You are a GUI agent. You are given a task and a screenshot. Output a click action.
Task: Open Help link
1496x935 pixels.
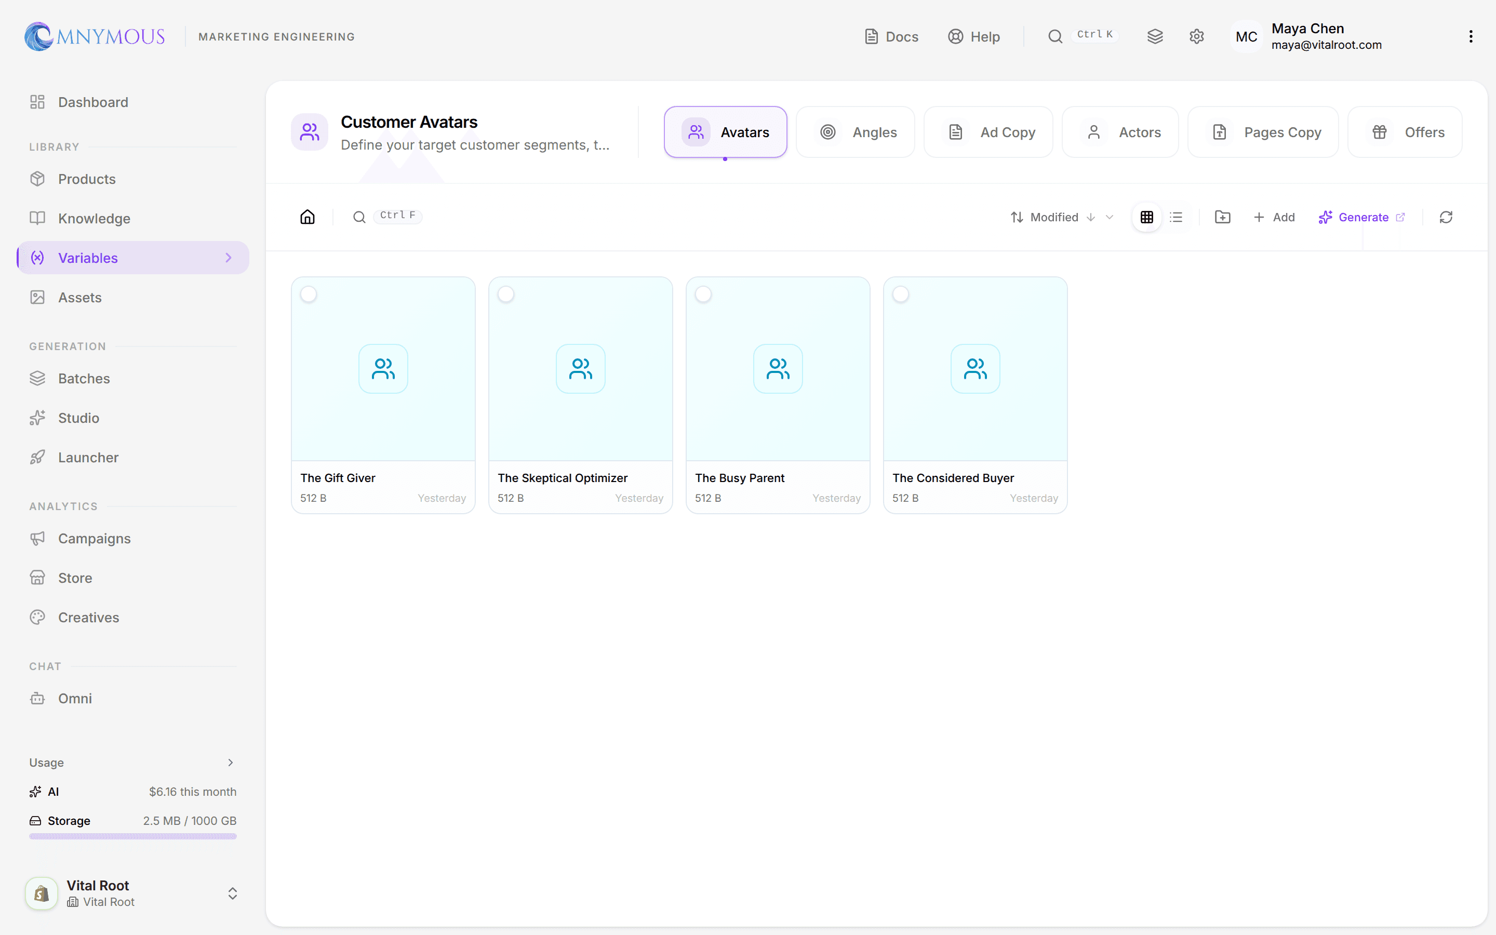point(973,36)
